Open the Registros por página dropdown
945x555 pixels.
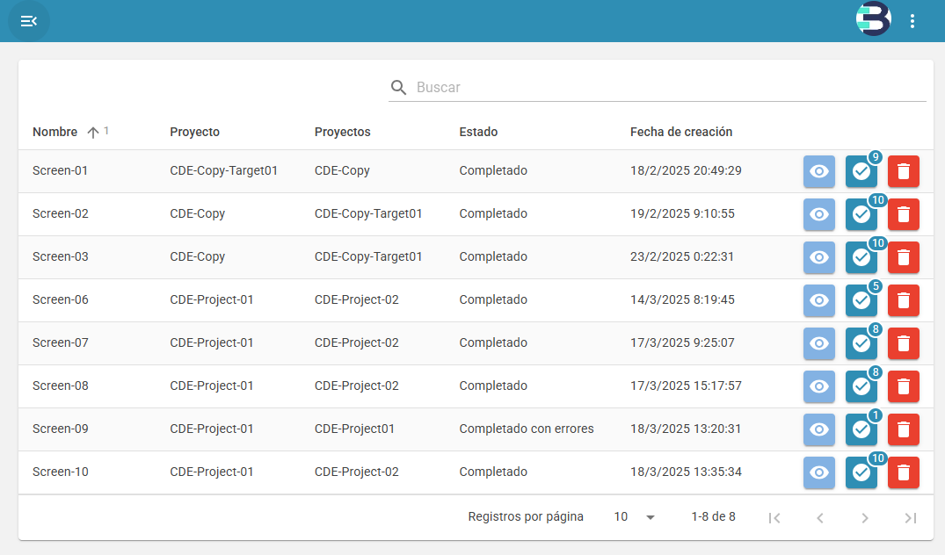point(635,517)
